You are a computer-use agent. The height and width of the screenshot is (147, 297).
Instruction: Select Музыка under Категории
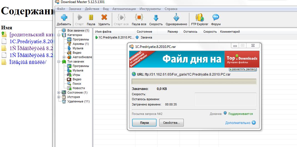click(78, 48)
